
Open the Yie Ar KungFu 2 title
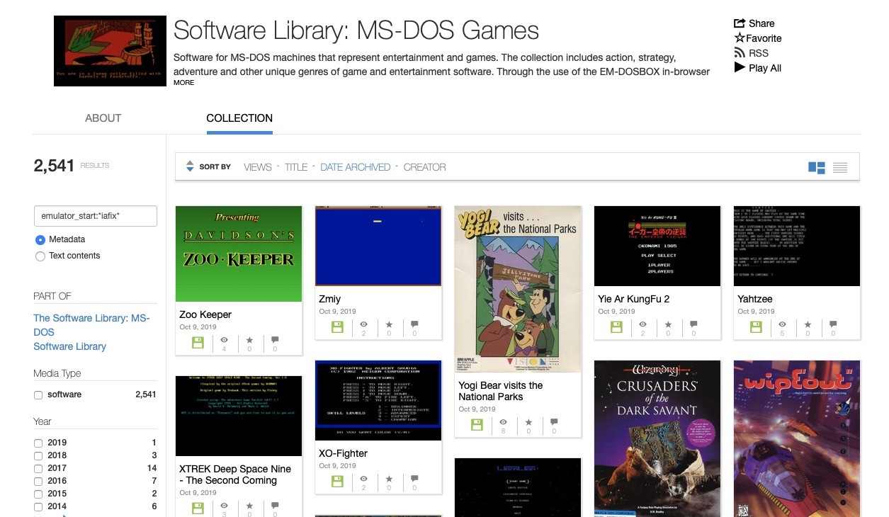(633, 299)
